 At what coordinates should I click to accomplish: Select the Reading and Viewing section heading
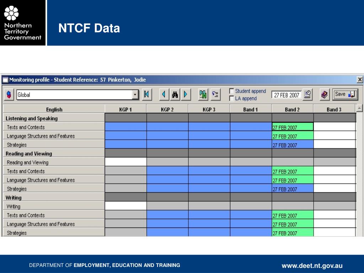[54, 154]
